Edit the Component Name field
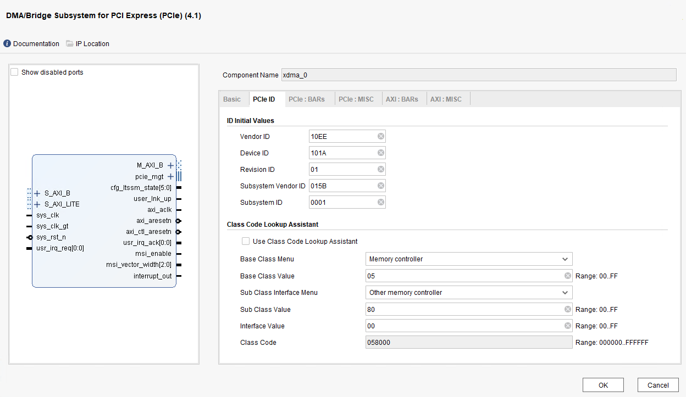 [x=478, y=75]
